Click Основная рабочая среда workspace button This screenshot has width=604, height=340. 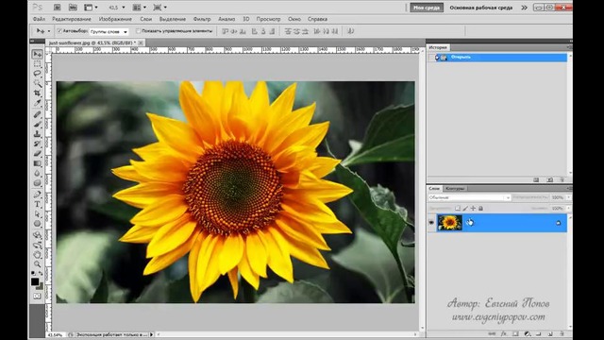click(x=480, y=8)
